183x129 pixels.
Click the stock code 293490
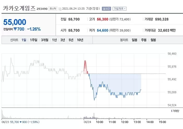[x=42, y=9]
